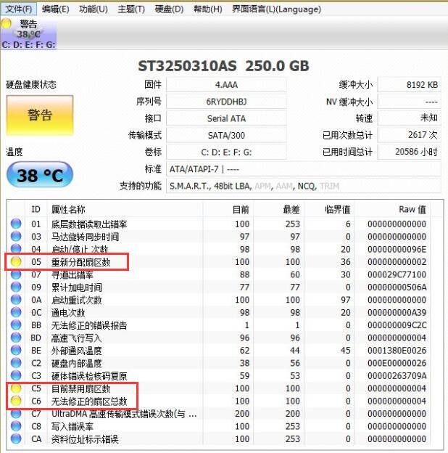The image size is (448, 453).
Task: Open the 主题(T) menu
Action: (x=130, y=9)
